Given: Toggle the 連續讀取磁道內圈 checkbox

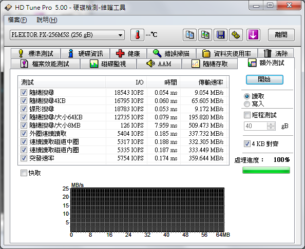Looking at the screenshot, I should click(24, 150).
